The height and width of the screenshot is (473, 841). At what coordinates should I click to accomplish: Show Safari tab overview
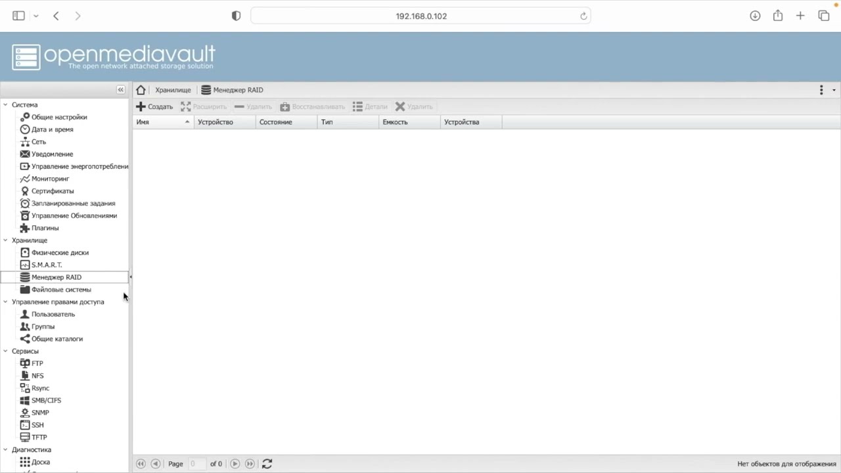click(824, 16)
